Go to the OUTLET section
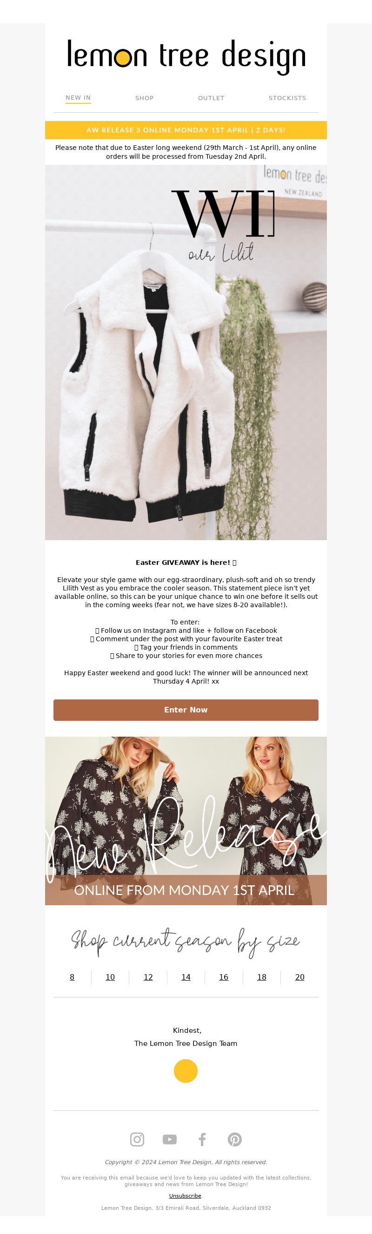The image size is (372, 1234). (211, 98)
